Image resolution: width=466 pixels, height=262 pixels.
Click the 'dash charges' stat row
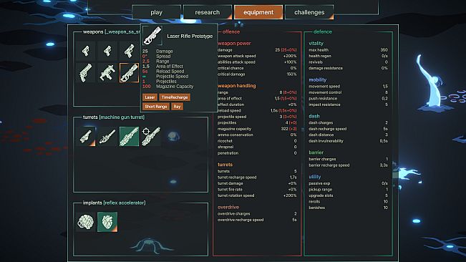pos(349,122)
